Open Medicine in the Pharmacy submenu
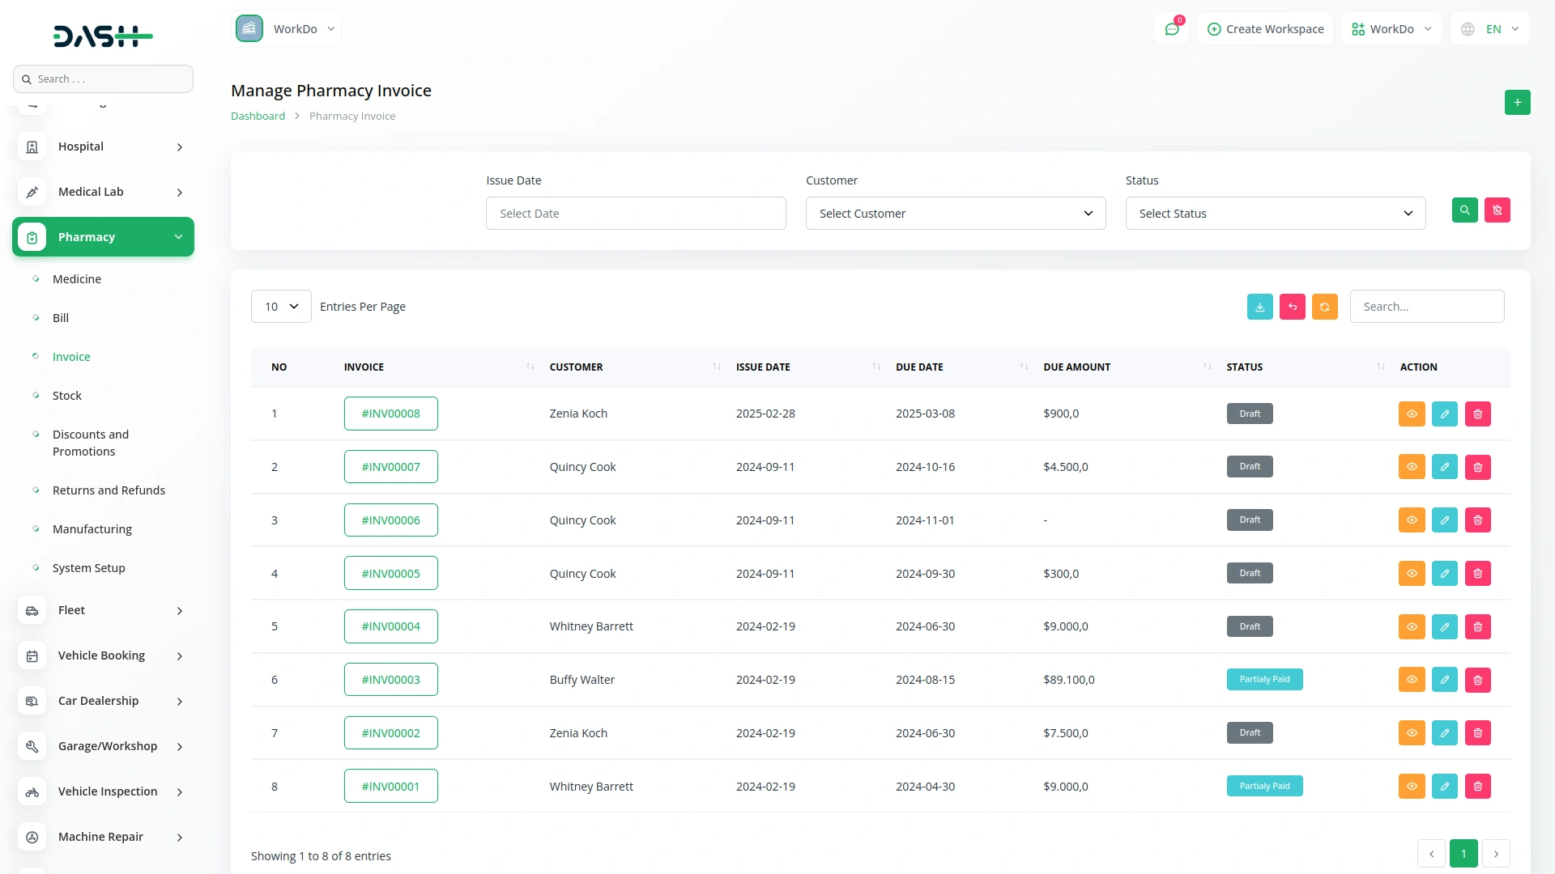This screenshot has width=1555, height=874. [x=77, y=279]
